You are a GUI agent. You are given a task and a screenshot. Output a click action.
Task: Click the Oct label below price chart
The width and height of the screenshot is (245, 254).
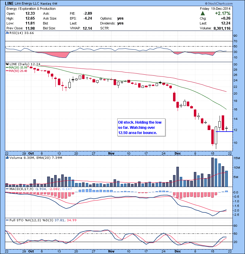(x=31, y=153)
